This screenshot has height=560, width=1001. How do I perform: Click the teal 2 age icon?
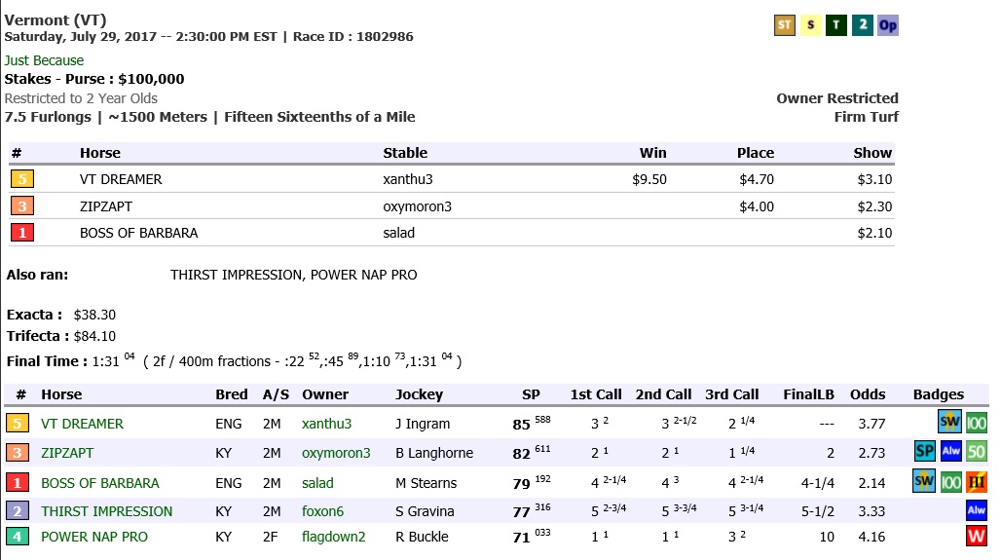(863, 25)
